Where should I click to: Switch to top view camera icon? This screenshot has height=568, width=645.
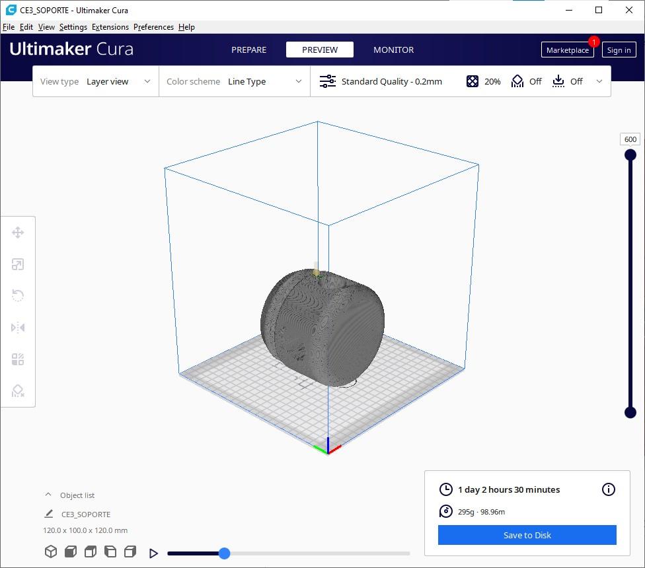91,551
